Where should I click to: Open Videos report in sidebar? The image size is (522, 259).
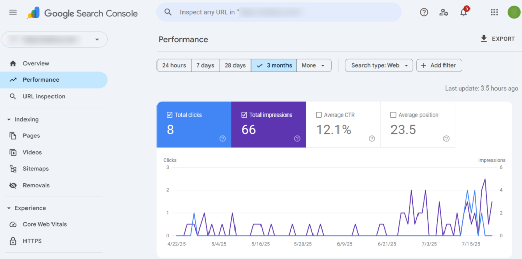tap(54, 152)
